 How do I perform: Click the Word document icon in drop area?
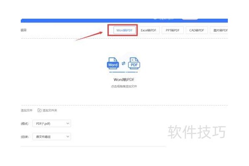[x=113, y=63]
